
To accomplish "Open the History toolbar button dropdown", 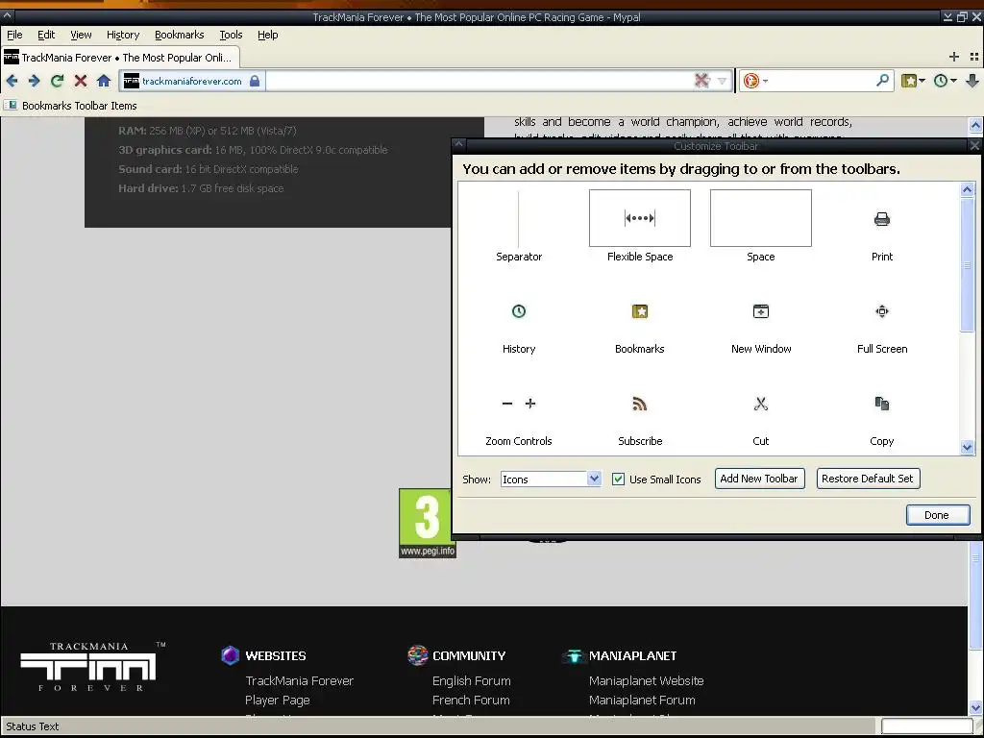I will (945, 81).
